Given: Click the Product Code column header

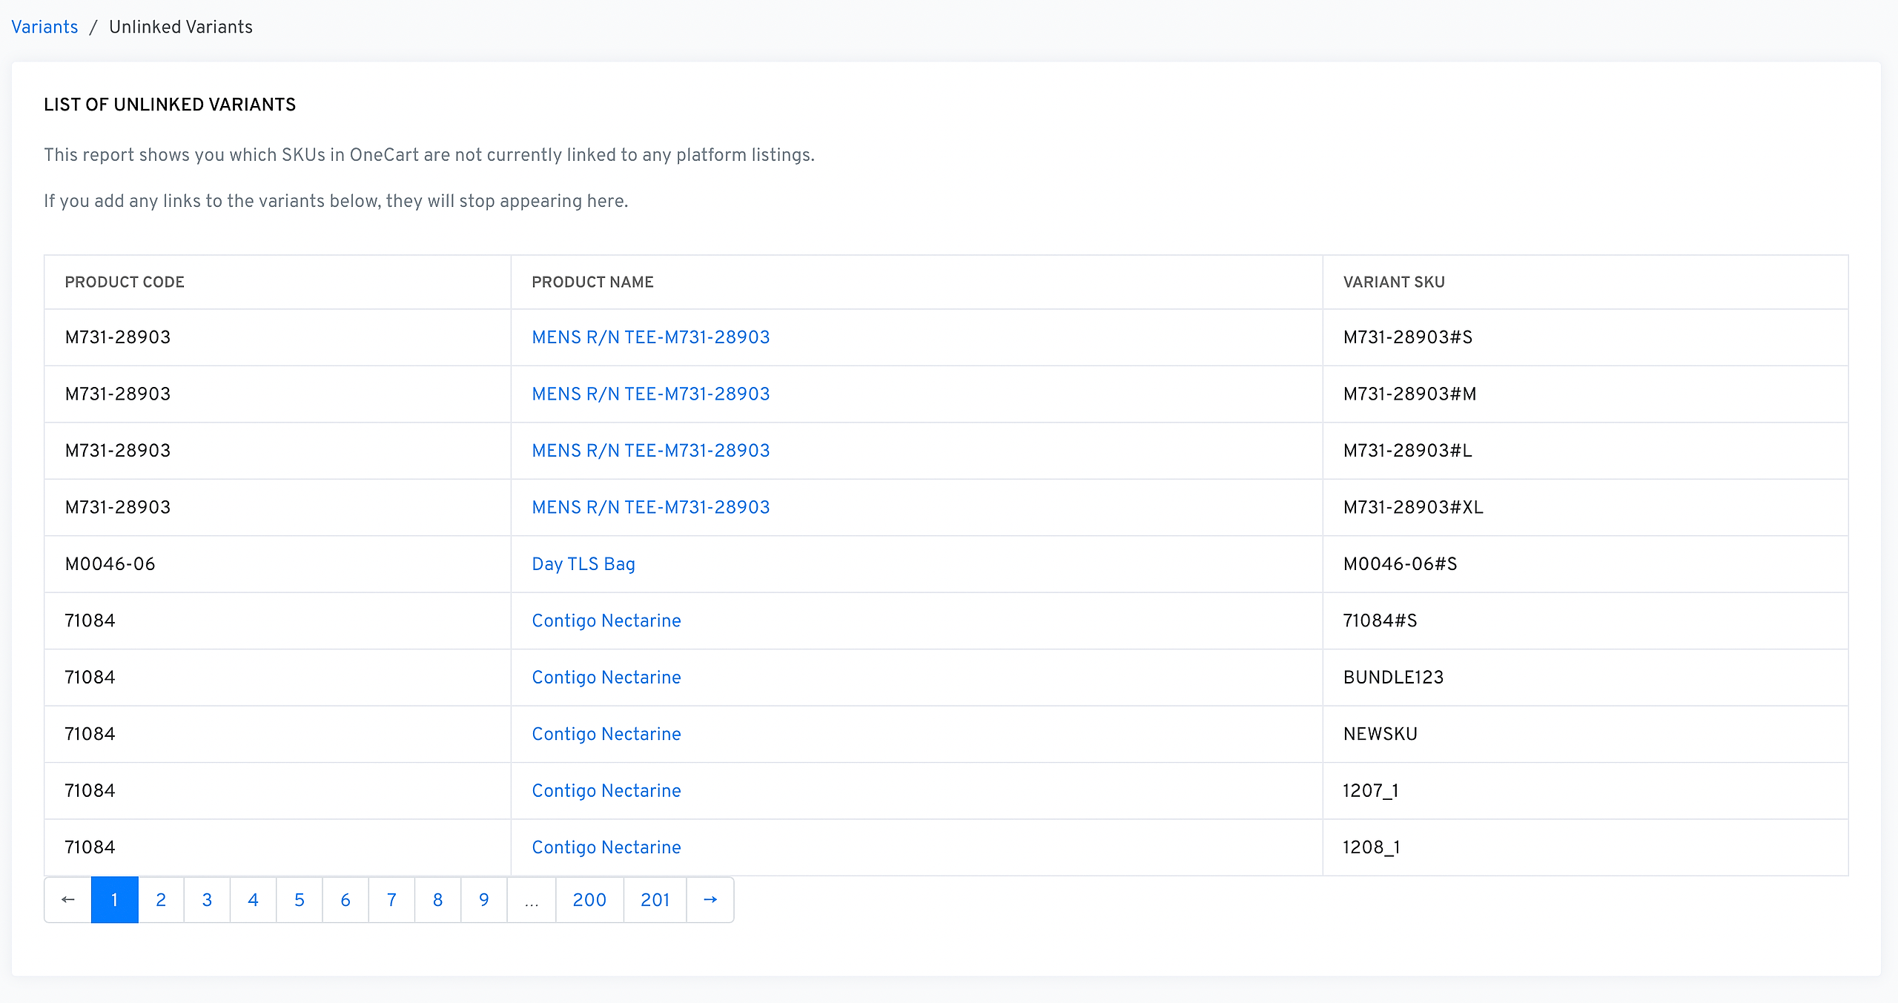Looking at the screenshot, I should [x=125, y=282].
